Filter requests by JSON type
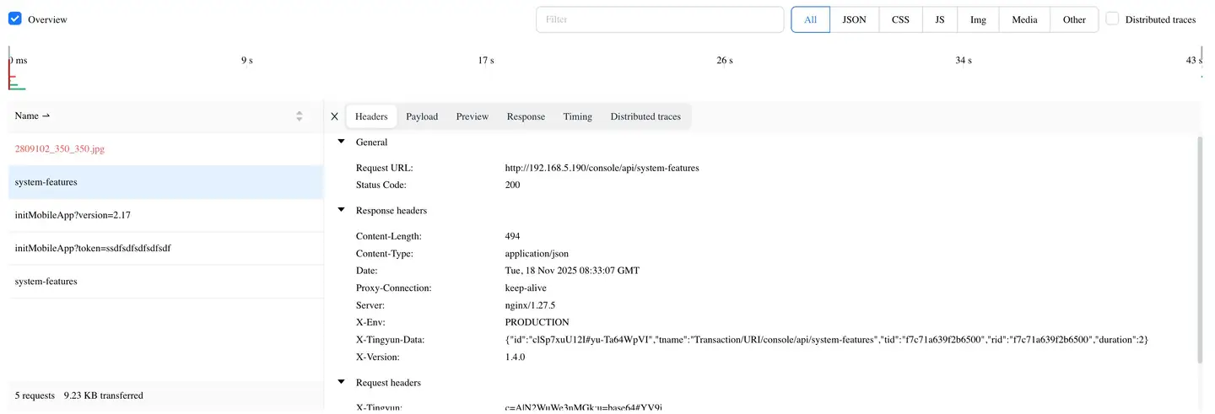The image size is (1215, 414). tap(854, 19)
